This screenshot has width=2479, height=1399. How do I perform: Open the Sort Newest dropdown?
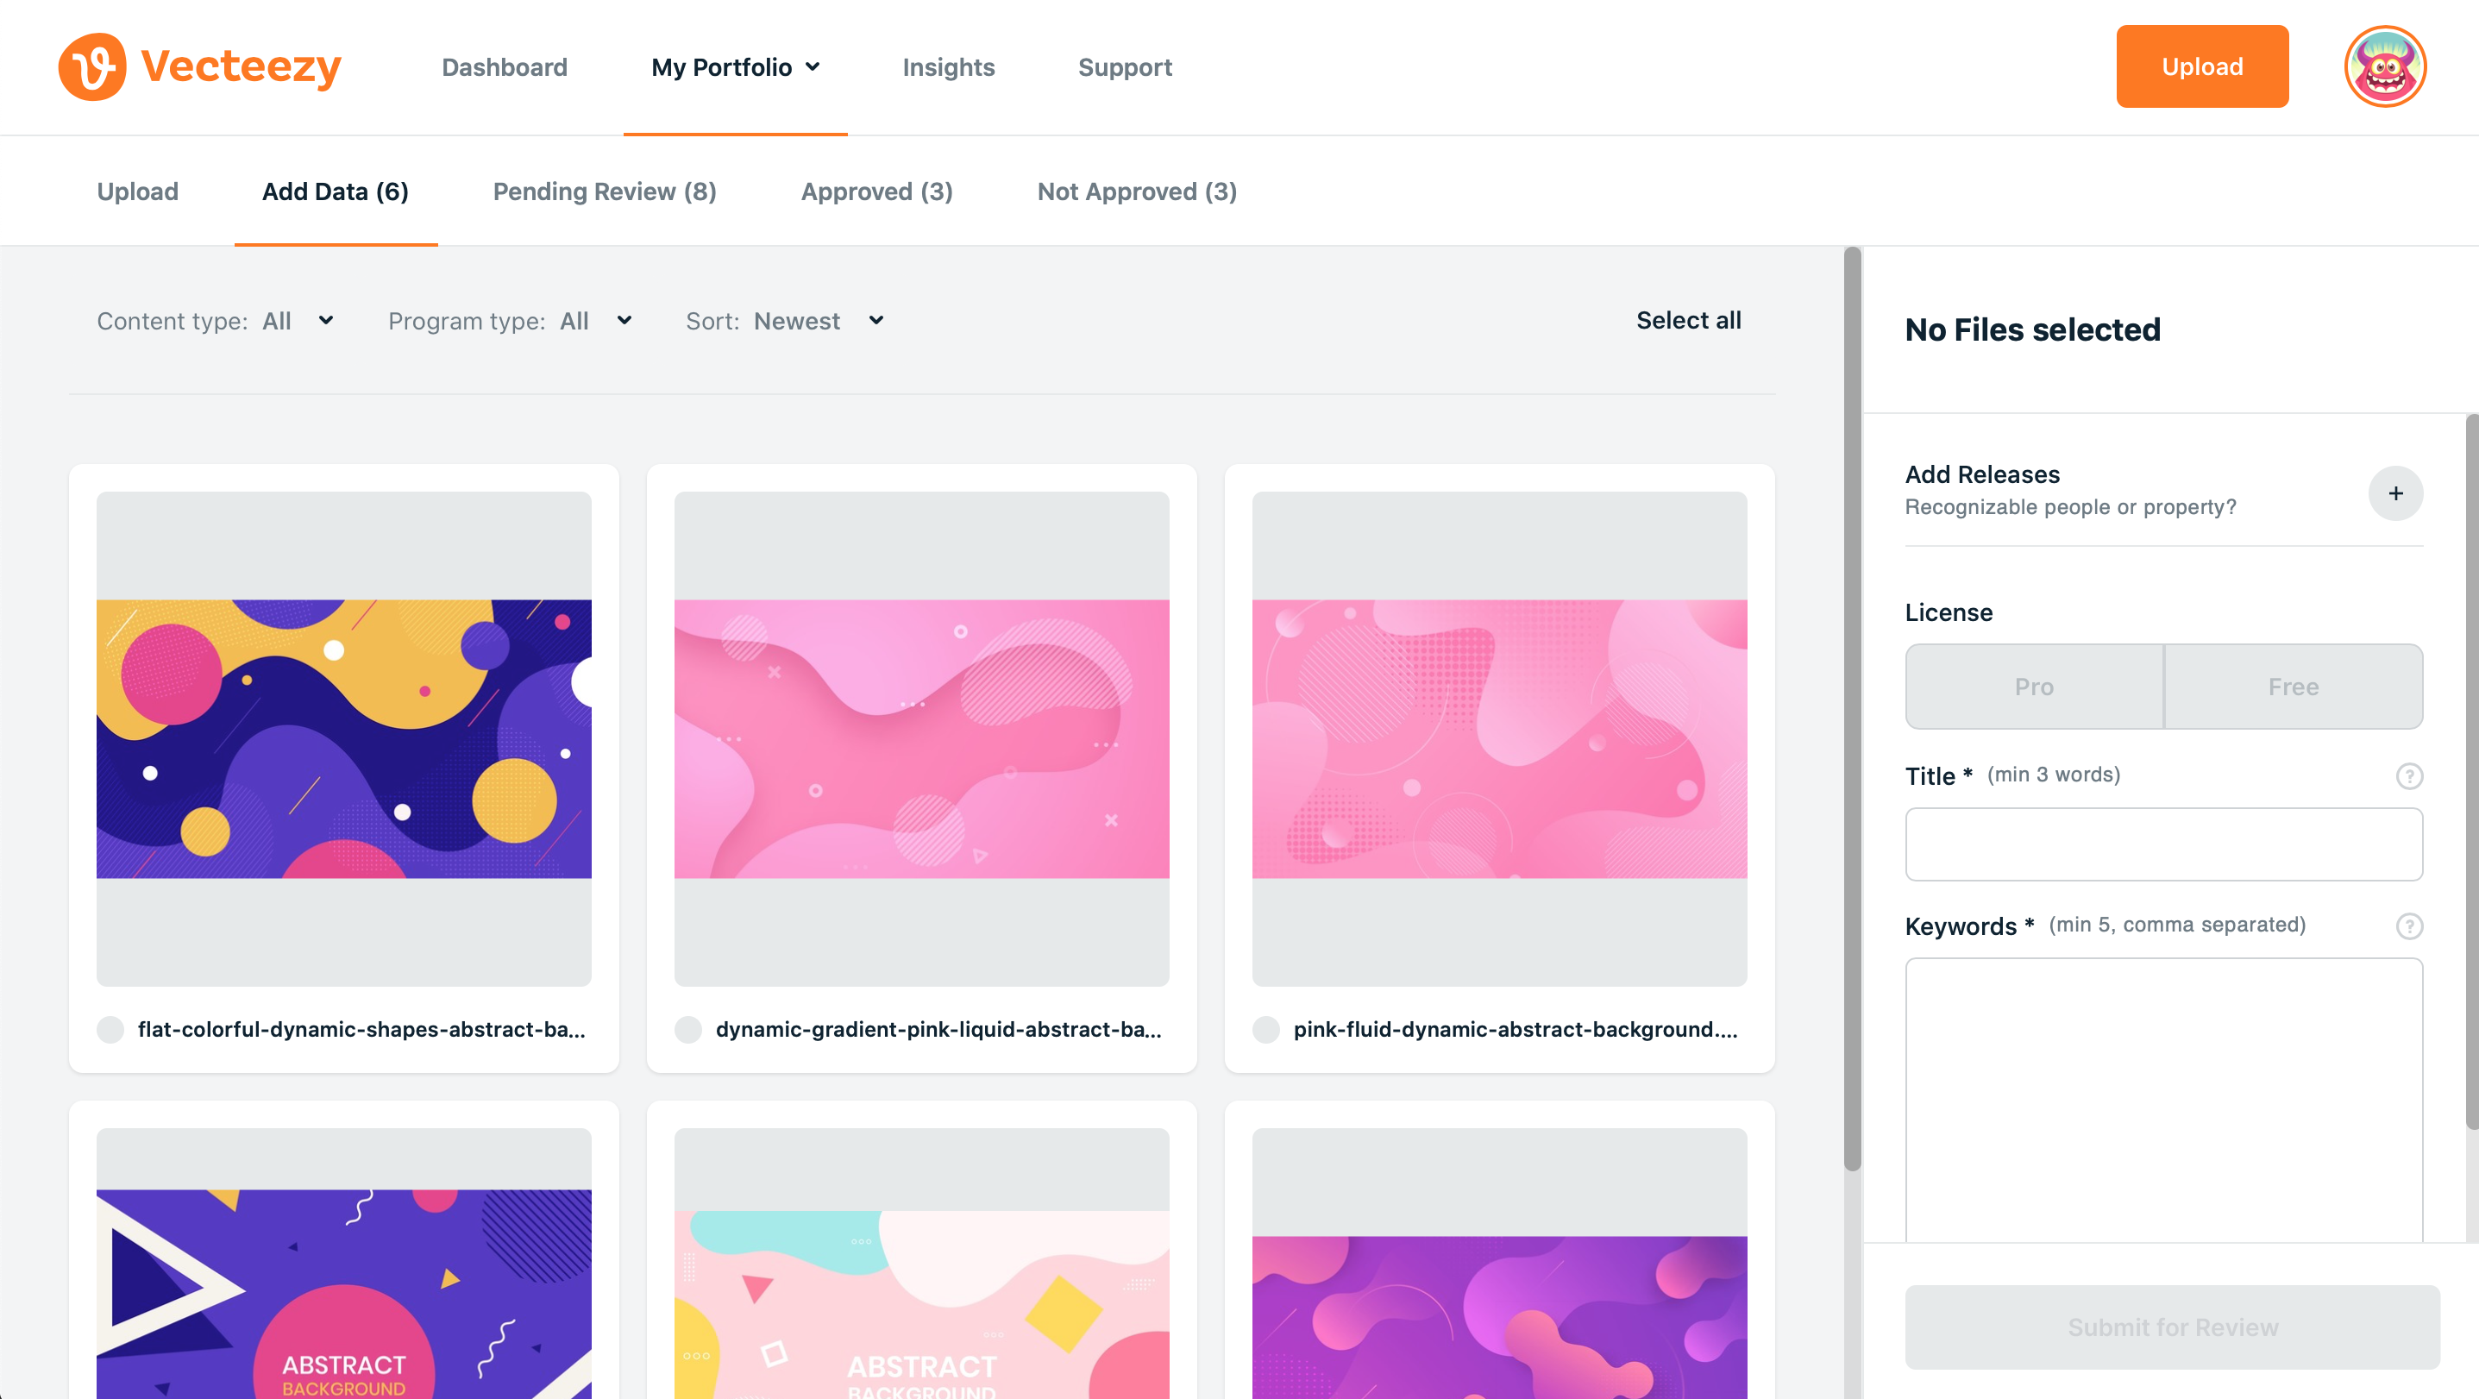click(817, 322)
